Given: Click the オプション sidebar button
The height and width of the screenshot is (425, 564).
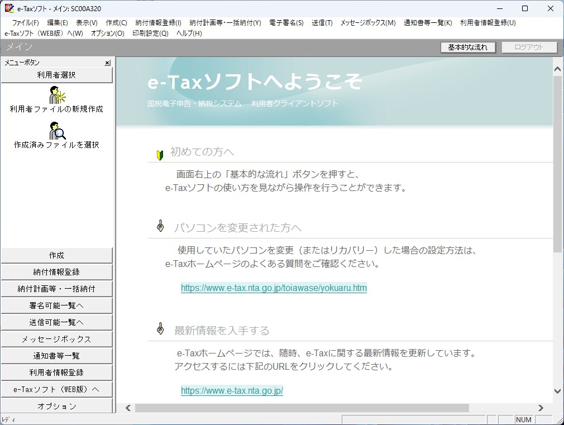Looking at the screenshot, I should (56, 406).
